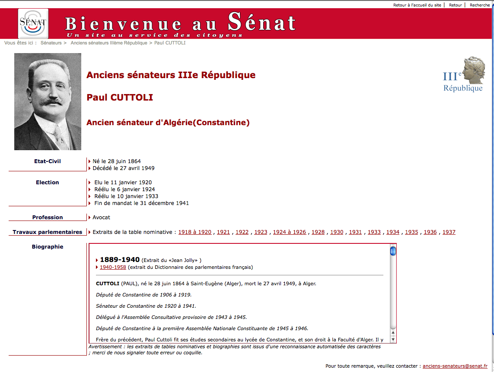
Task: Click the red arrow before Né le 28 juin 1864
Action: (89, 161)
